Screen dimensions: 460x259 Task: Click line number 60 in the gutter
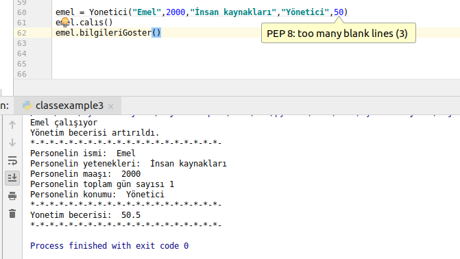coord(22,12)
